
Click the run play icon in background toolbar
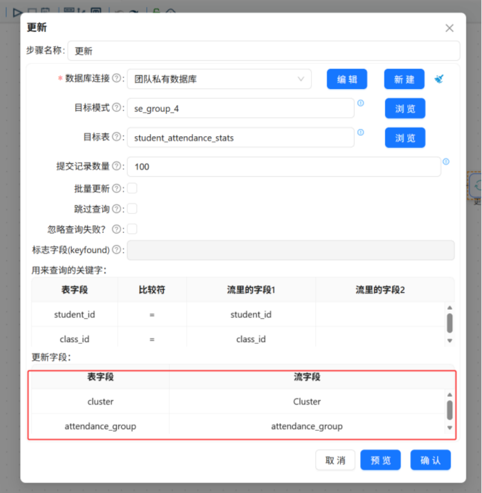click(17, 13)
